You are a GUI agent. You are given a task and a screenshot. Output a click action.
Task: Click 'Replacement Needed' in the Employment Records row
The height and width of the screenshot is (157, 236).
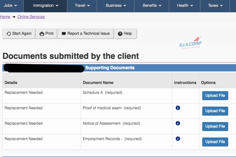point(24,139)
